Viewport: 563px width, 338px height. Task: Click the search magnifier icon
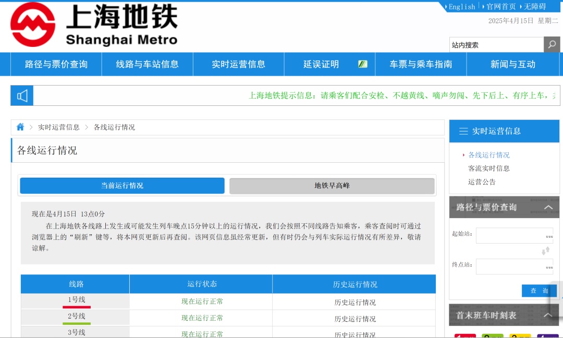[552, 45]
